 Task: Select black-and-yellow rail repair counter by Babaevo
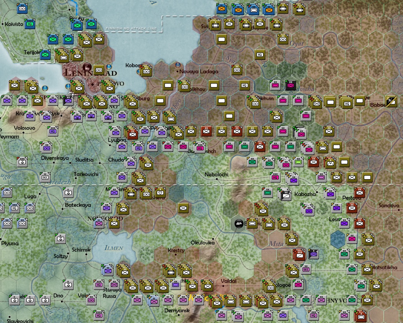[391, 101]
